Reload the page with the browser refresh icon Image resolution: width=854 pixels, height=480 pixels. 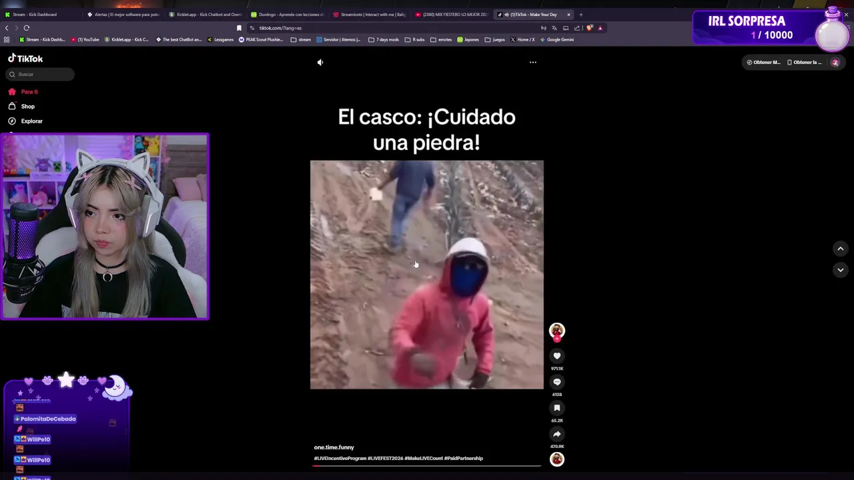[x=27, y=28]
